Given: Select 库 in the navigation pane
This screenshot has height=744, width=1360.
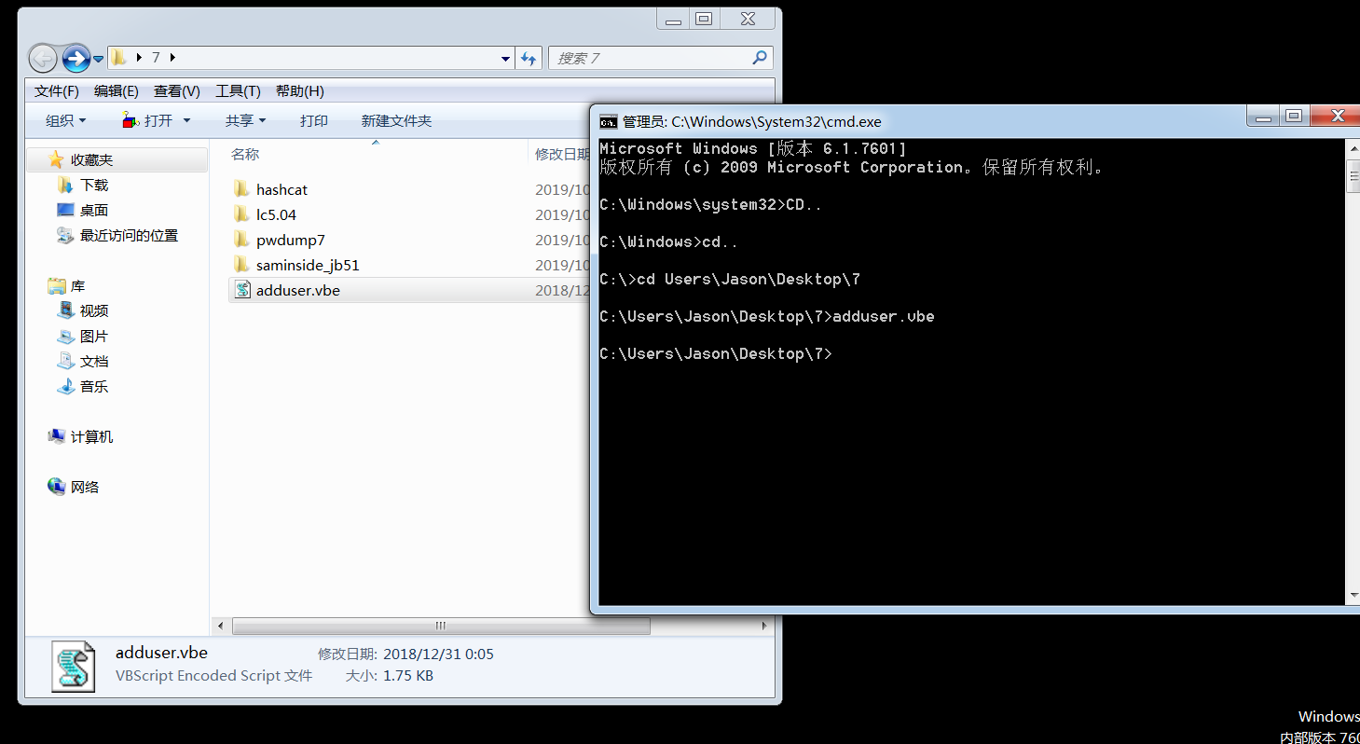Looking at the screenshot, I should point(77,286).
